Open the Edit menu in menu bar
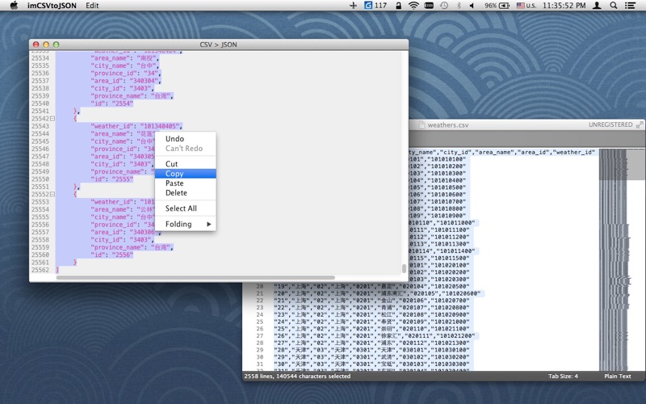Screen dimensions: 646x404 [x=92, y=6]
